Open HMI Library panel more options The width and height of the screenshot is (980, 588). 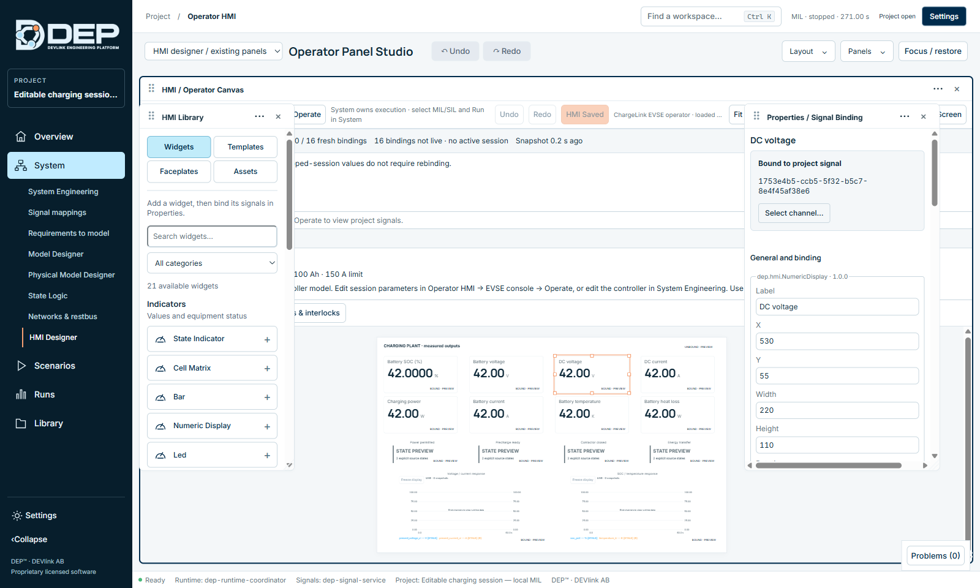click(x=260, y=117)
